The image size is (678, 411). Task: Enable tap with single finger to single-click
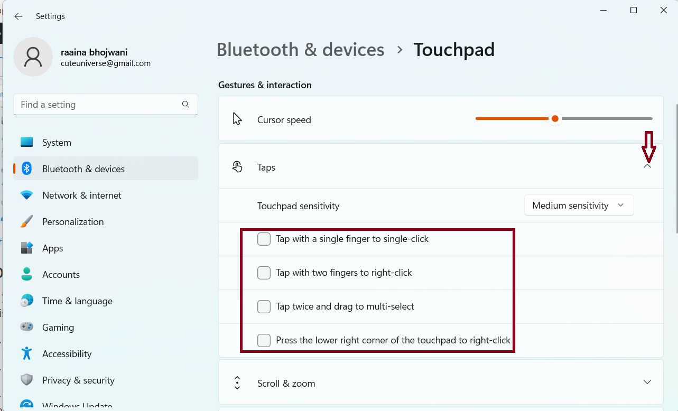pyautogui.click(x=264, y=239)
